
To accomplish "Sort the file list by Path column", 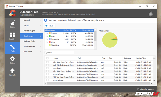I will click(x=88, y=58).
